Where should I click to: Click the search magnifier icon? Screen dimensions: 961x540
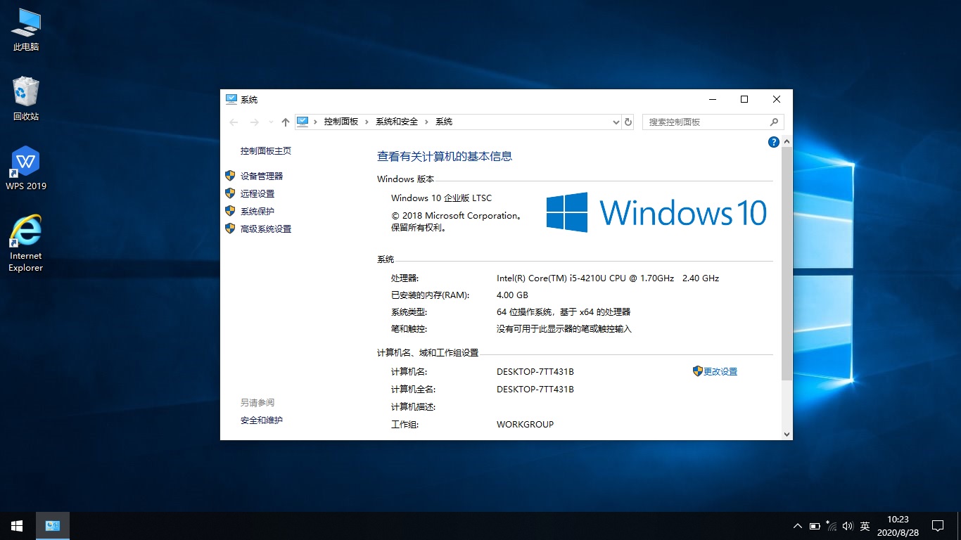(775, 122)
